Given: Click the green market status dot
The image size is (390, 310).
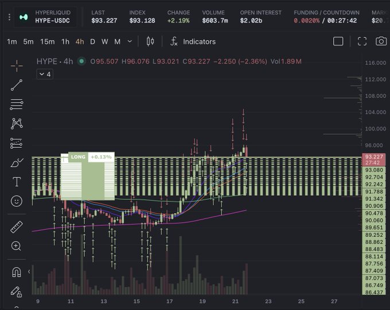Looking at the screenshot, I should [x=81, y=61].
